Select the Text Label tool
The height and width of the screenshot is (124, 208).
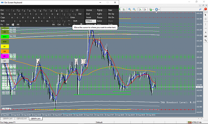pyautogui.click(x=205, y=36)
